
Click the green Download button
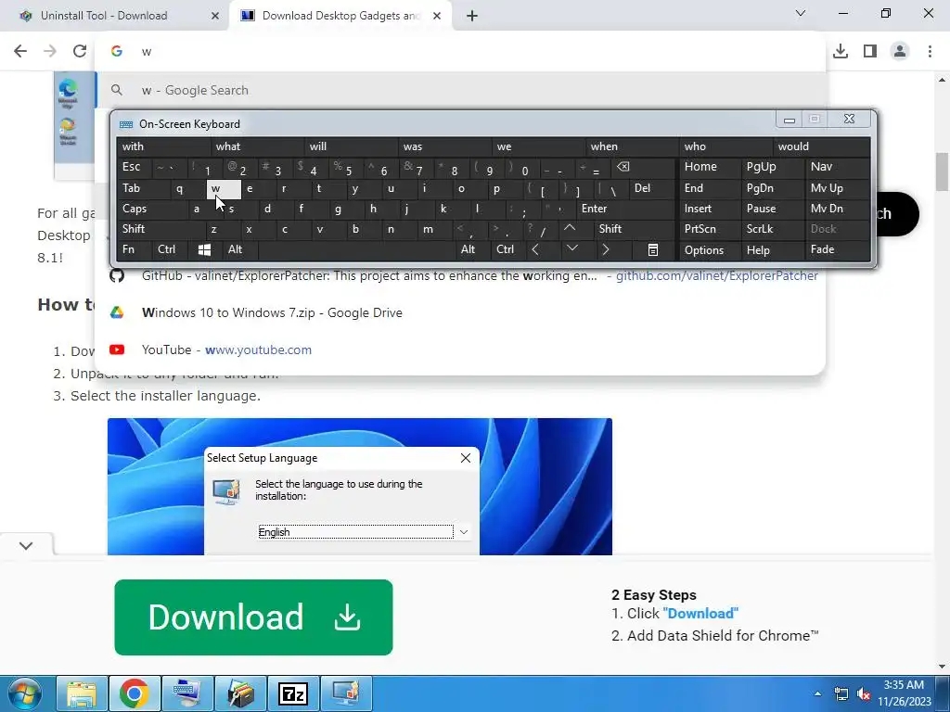[253, 617]
